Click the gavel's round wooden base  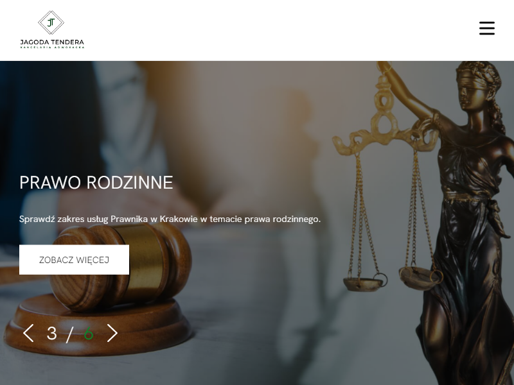(x=98, y=327)
